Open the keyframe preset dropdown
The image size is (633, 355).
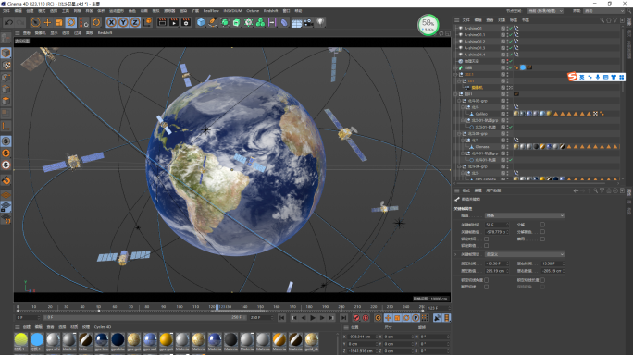(x=524, y=254)
